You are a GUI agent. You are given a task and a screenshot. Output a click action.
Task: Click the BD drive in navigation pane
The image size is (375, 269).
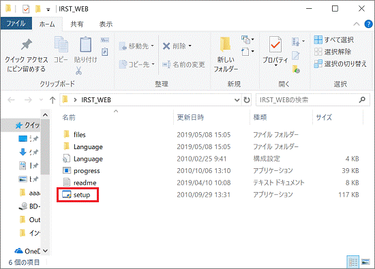coord(29,206)
